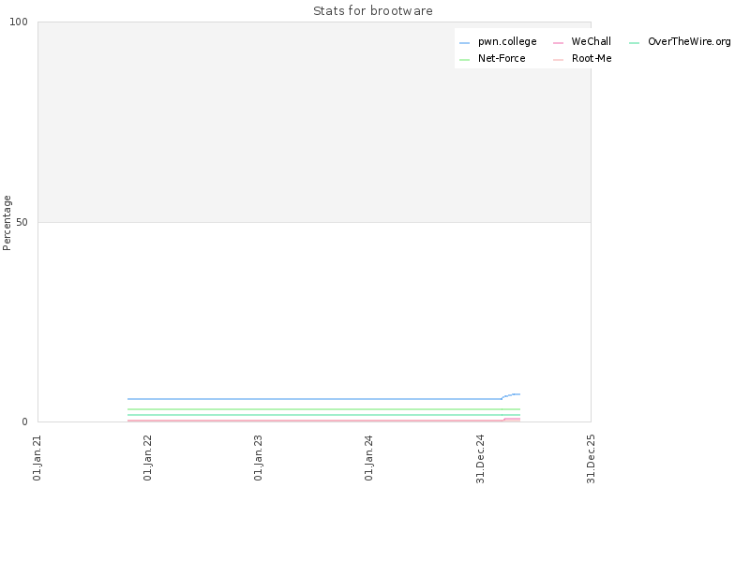Click the Net-Force green legend swatch
Viewport: 750px width, 562px height.
click(464, 60)
